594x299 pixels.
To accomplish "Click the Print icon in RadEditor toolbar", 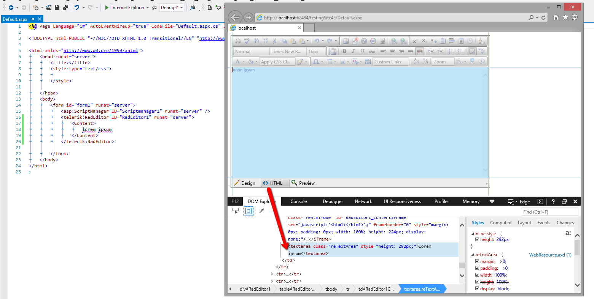I will click(x=238, y=41).
